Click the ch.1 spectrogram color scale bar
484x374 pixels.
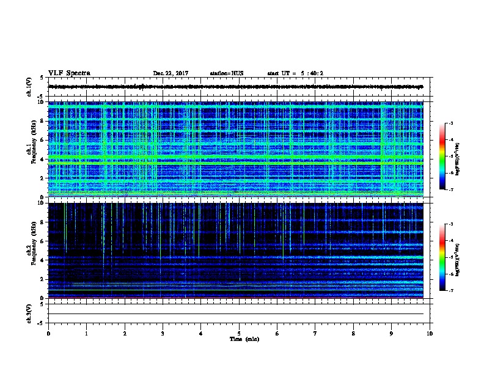442,156
